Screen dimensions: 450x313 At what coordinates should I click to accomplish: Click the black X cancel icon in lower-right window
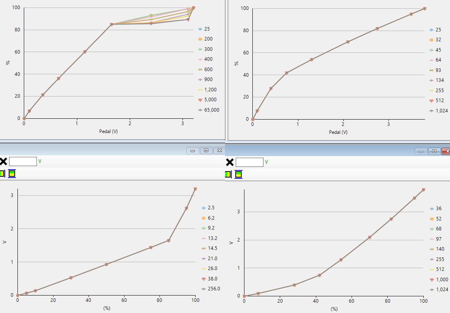(x=230, y=162)
